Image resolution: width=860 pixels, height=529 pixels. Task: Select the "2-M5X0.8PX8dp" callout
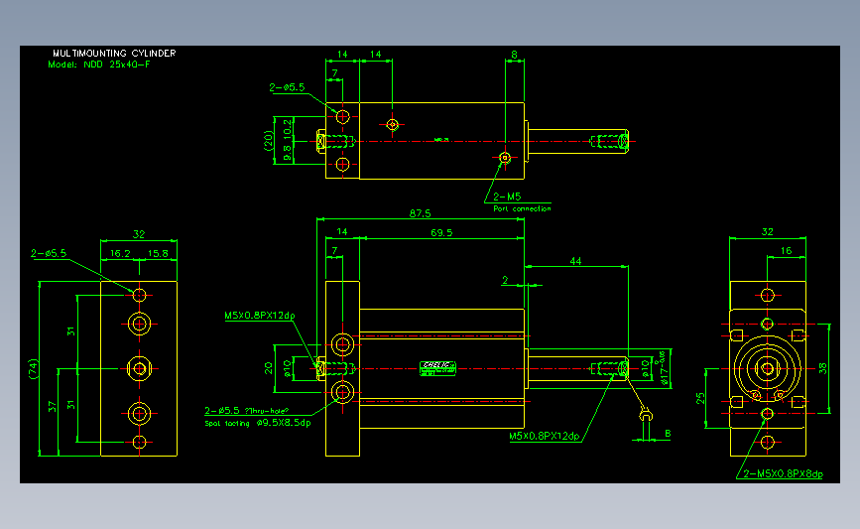784,473
